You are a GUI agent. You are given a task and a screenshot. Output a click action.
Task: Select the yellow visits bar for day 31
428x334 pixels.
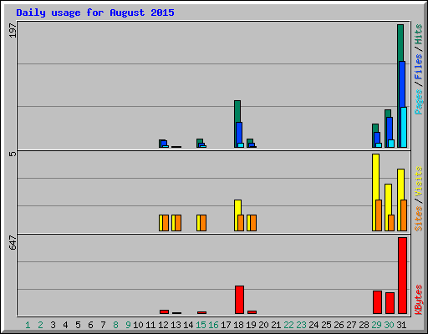[400, 200]
